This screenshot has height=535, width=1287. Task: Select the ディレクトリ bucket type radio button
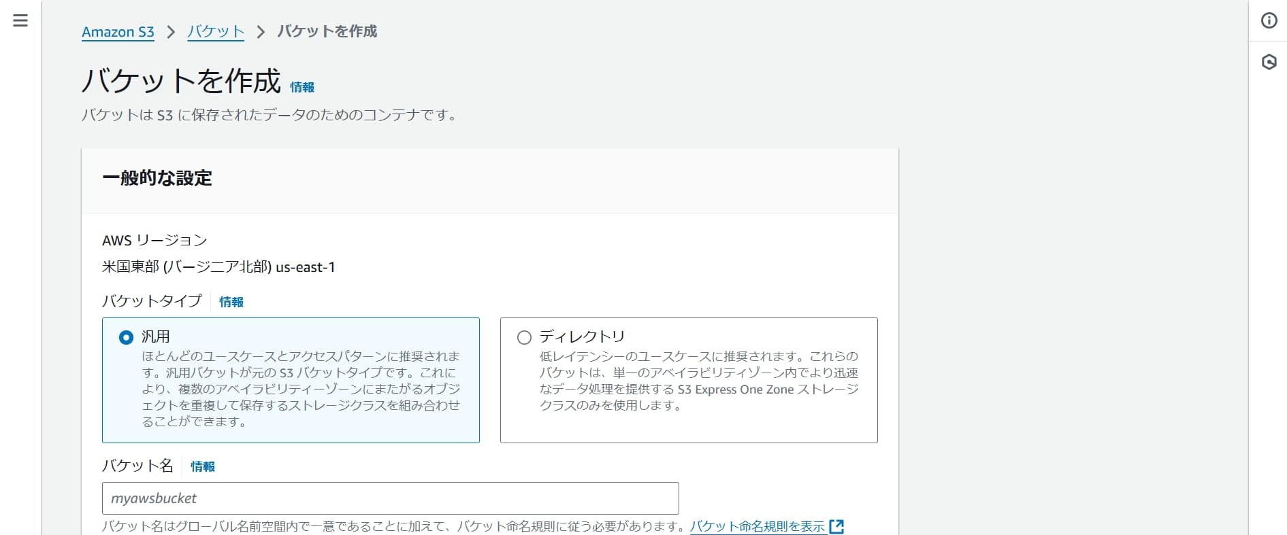pos(524,337)
